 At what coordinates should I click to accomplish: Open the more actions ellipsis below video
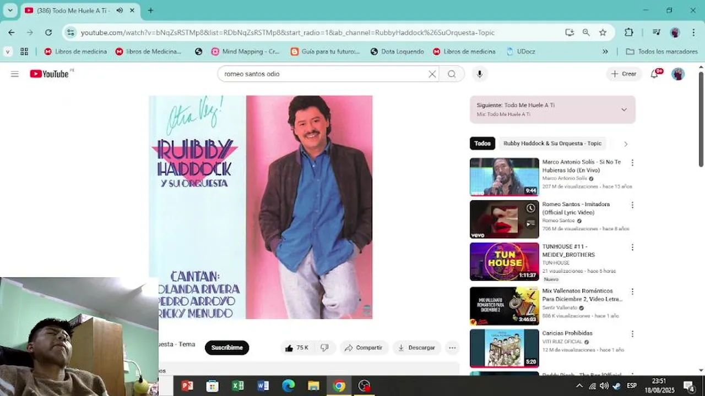point(452,348)
